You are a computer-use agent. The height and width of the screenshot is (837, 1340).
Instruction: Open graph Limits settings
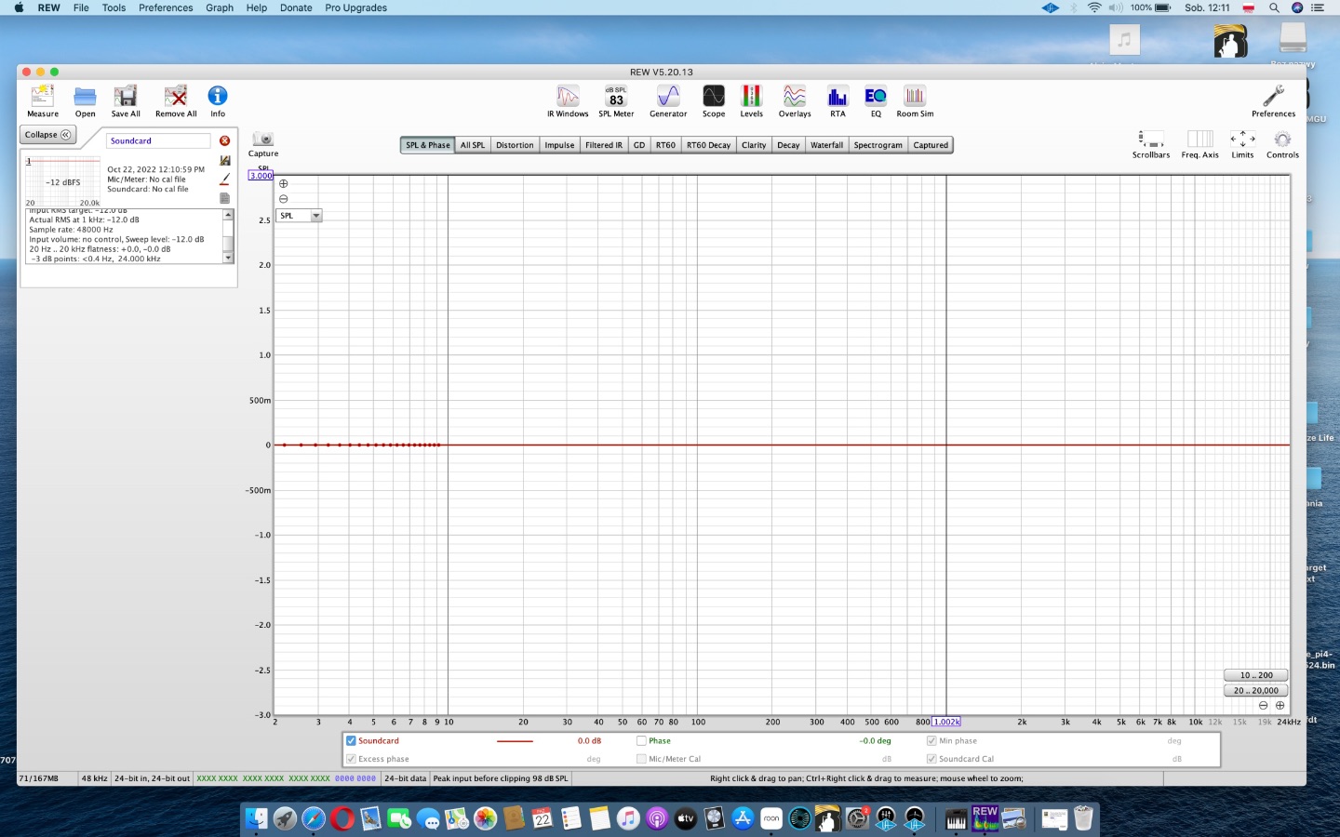[x=1242, y=144]
